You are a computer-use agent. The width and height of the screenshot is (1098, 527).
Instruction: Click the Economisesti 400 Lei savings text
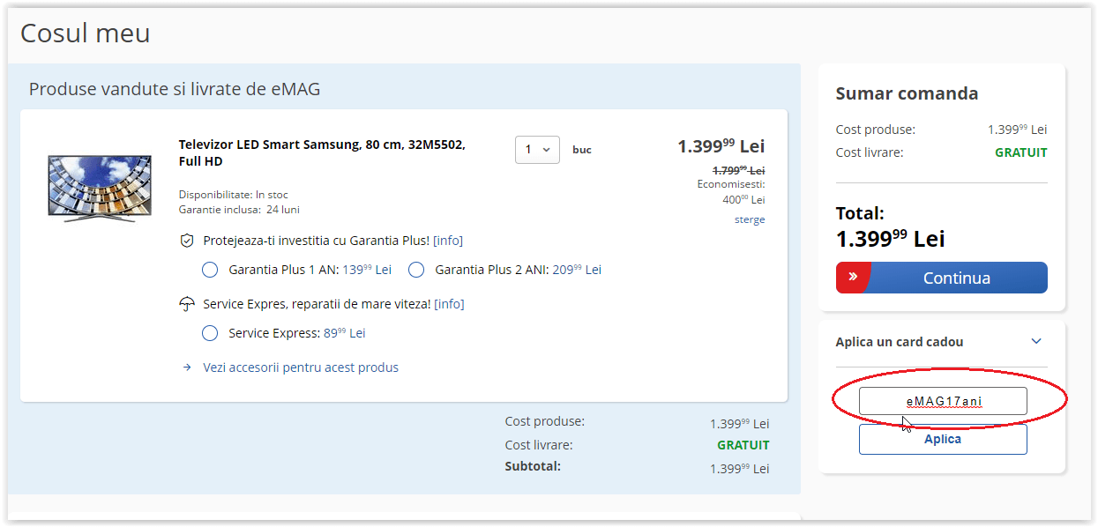(731, 191)
